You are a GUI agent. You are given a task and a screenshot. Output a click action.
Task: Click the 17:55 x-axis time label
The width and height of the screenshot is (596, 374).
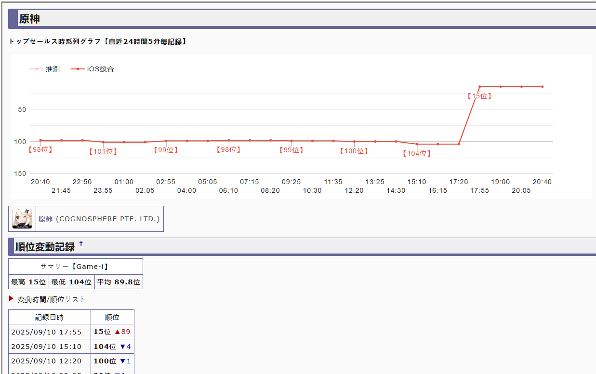[479, 190]
